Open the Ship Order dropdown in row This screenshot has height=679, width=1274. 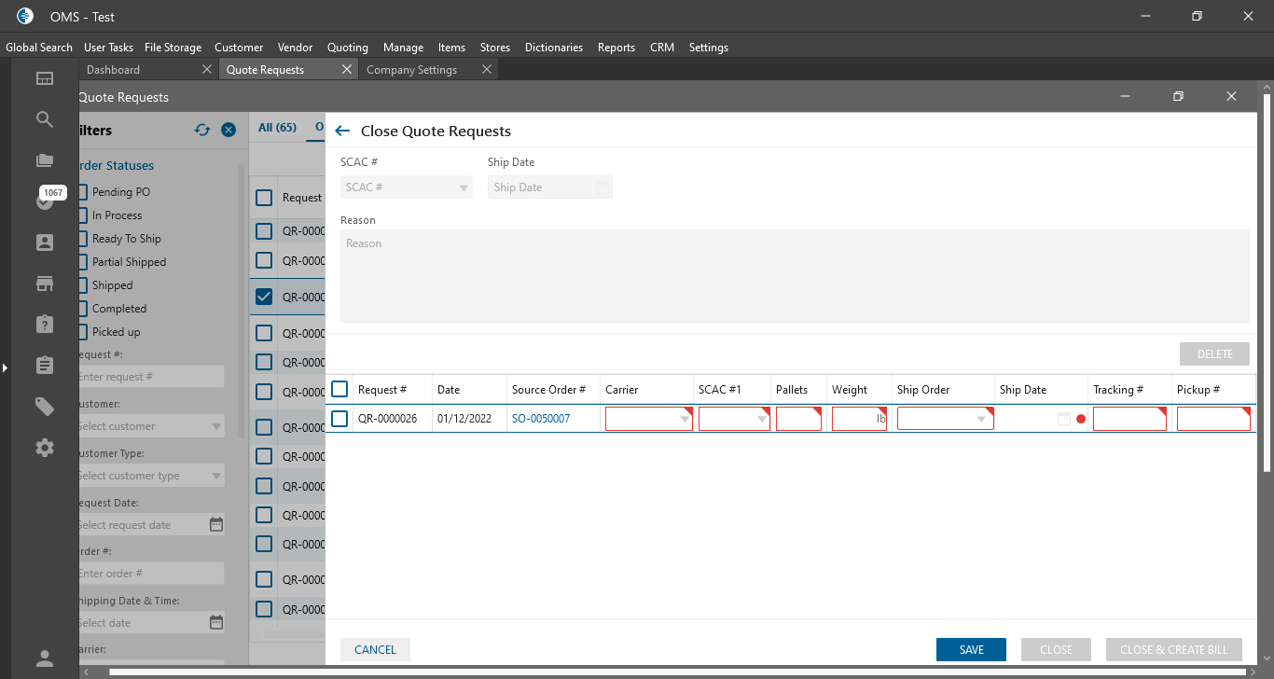point(980,420)
